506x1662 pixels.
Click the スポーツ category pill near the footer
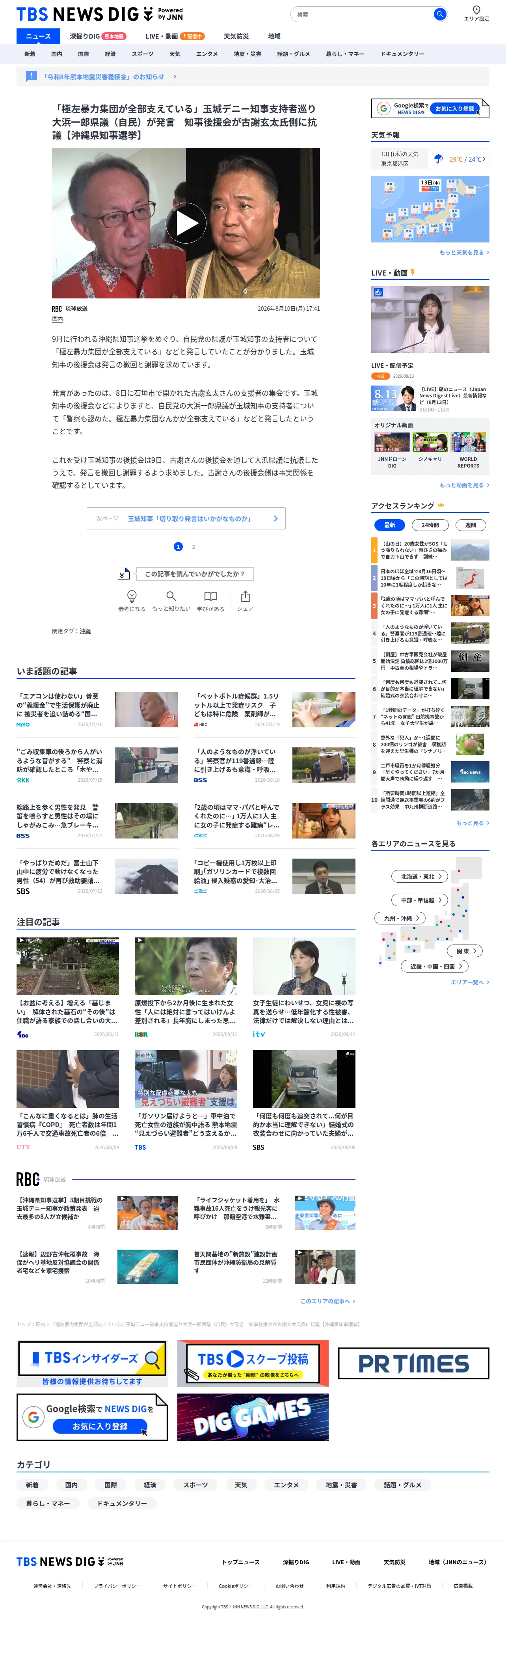click(195, 1485)
